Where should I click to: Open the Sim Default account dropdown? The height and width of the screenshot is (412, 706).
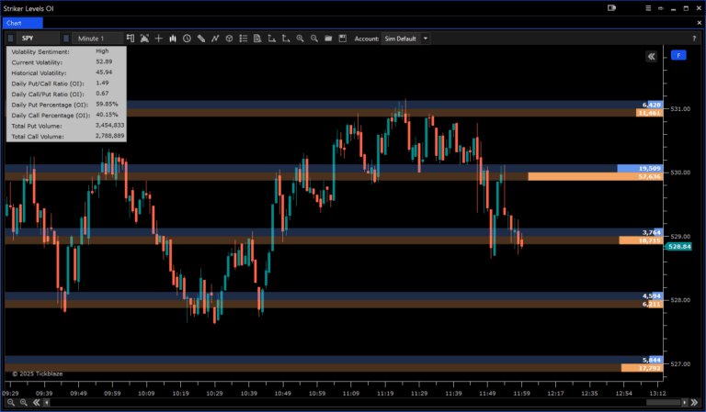(405, 39)
